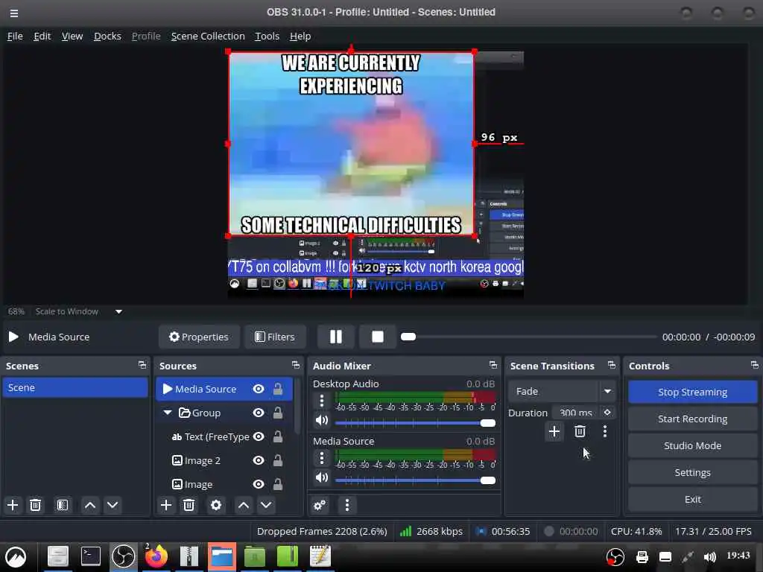Open advanced audio properties gears icon

click(x=320, y=505)
